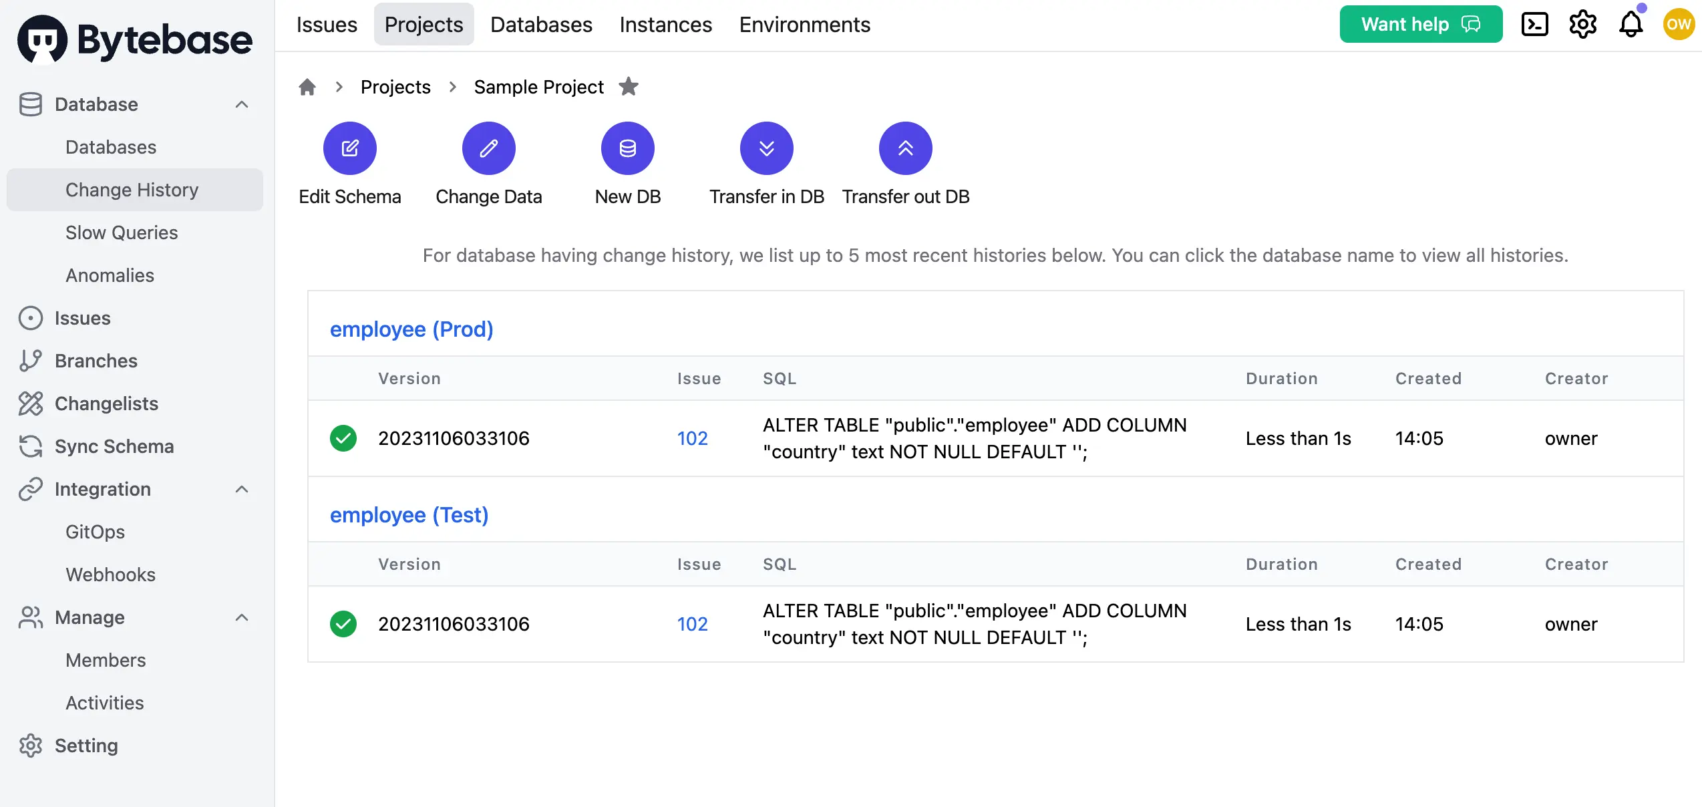Screen dimensions: 1702x807
Task: Click the Want help button
Action: (1421, 24)
